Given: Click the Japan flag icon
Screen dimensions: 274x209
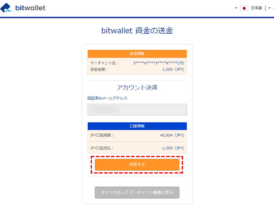Looking at the screenshot, I should 244,8.
